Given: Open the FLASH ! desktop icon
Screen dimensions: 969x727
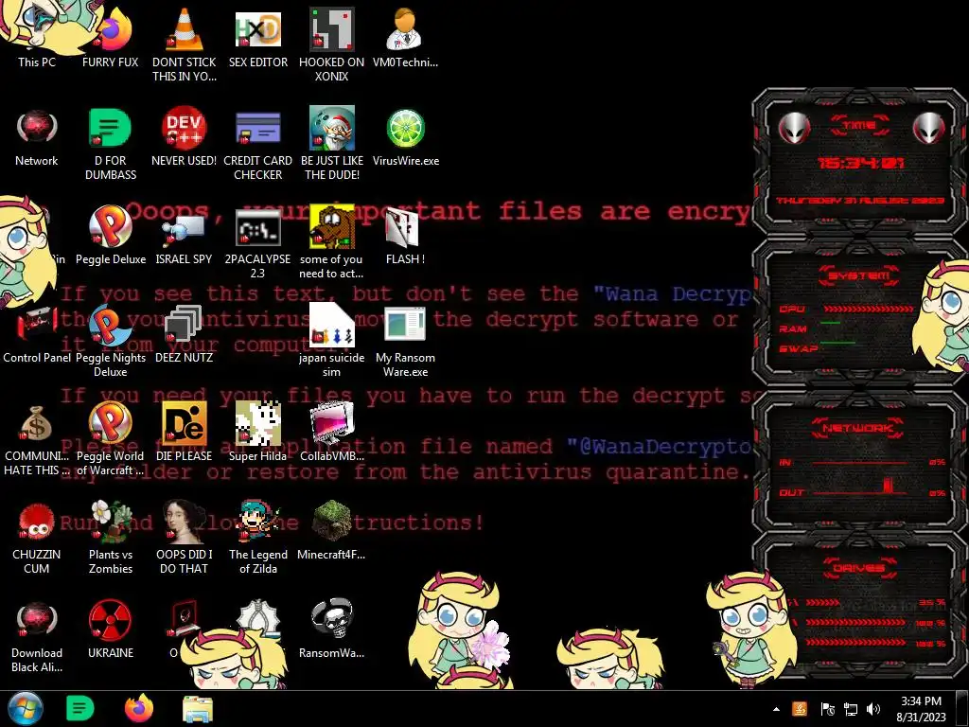Looking at the screenshot, I should (405, 236).
